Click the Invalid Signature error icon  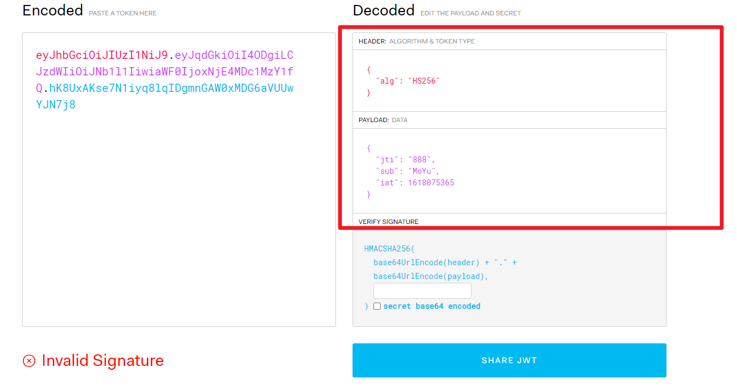point(29,361)
